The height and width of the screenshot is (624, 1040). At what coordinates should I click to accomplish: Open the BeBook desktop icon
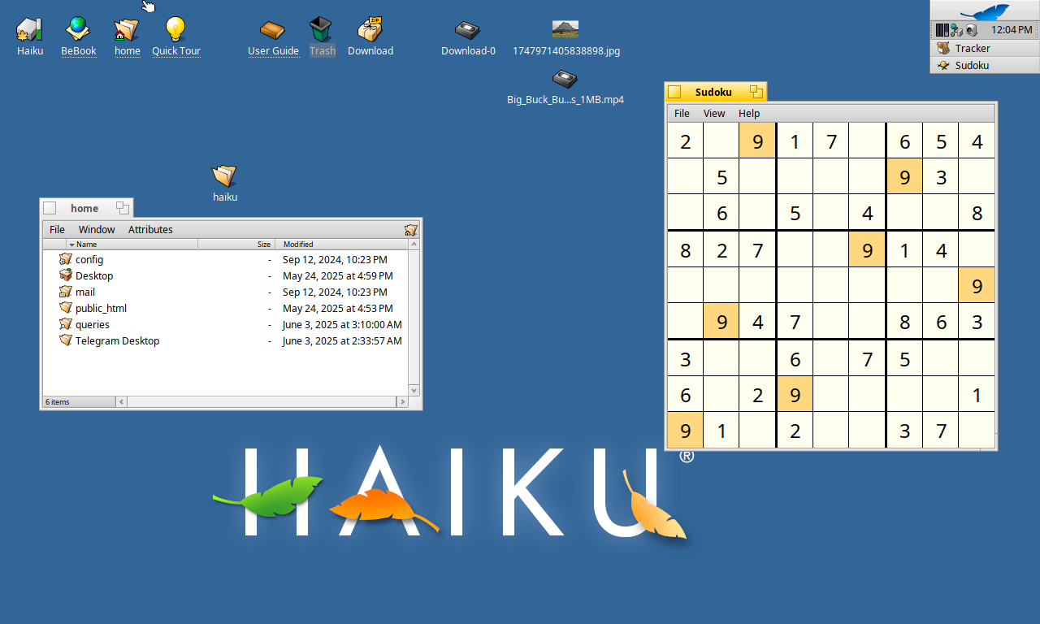(78, 29)
